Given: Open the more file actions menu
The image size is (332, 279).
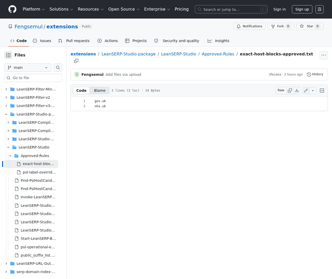Looking at the screenshot, I should [x=324, y=55].
